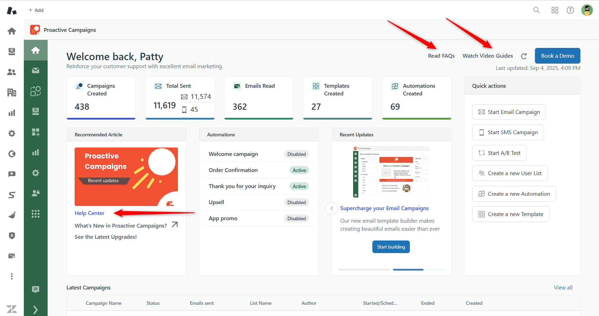Open What's New in Proactive Campaigns external arrow
Screen dimensions: 599x316
tap(175, 225)
